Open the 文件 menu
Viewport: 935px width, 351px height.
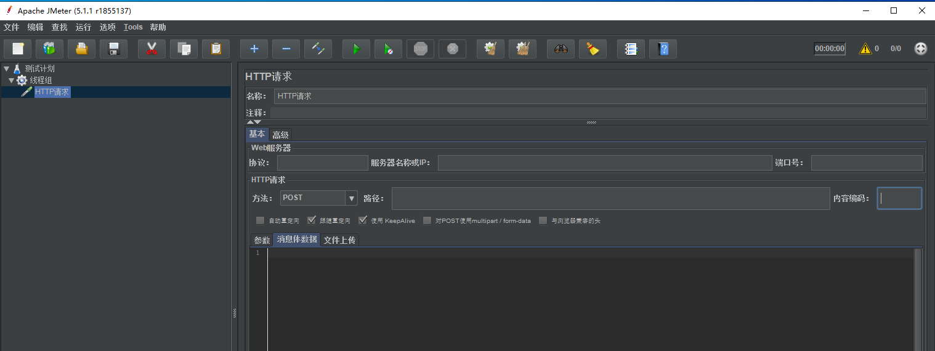(x=12, y=27)
